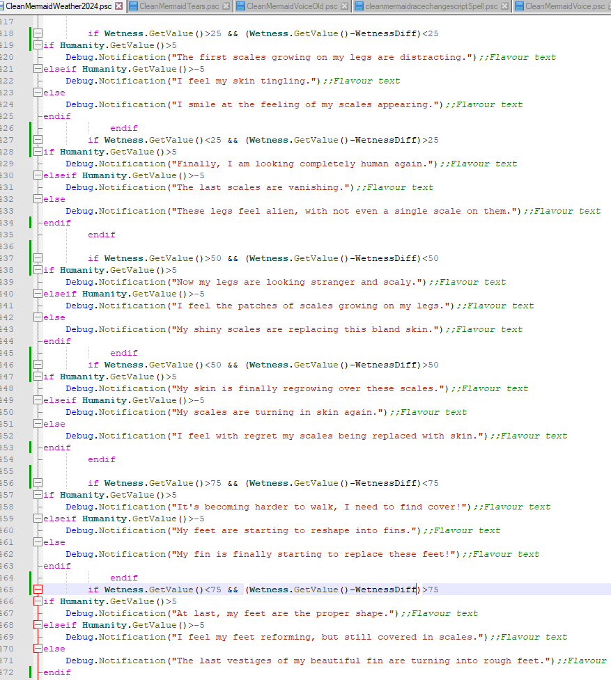Viewport: 611px width, 680px height.
Task: Click the disk icon on CleanMermaidVoice.psc tab
Action: click(x=519, y=6)
